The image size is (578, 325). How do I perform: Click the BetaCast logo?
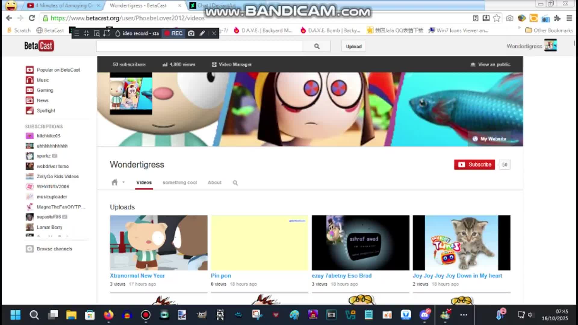(39, 46)
